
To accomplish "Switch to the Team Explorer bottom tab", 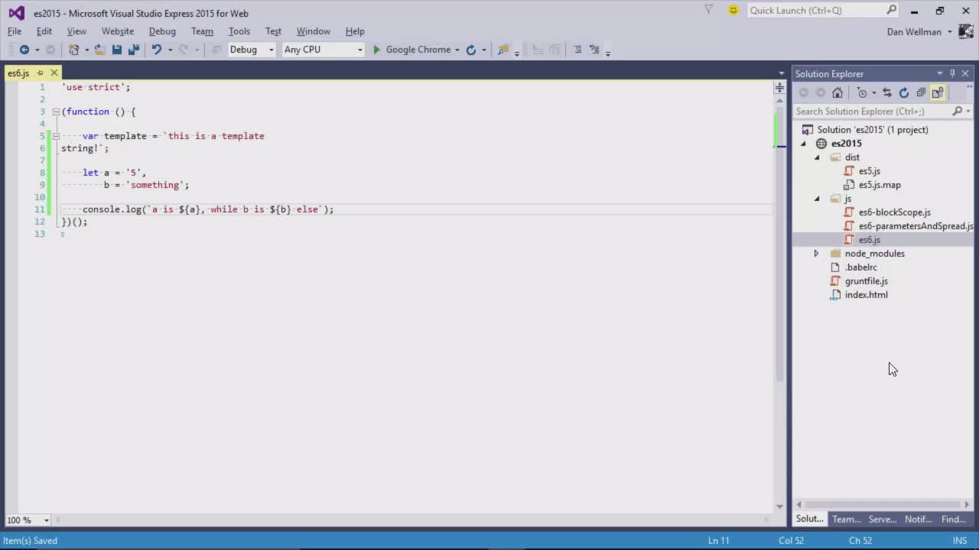I will [846, 519].
